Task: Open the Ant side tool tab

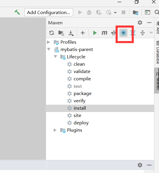Action: coord(158,28)
